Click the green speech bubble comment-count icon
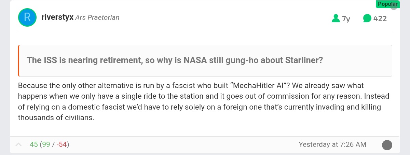This screenshot has height=155, width=410. tap(367, 18)
